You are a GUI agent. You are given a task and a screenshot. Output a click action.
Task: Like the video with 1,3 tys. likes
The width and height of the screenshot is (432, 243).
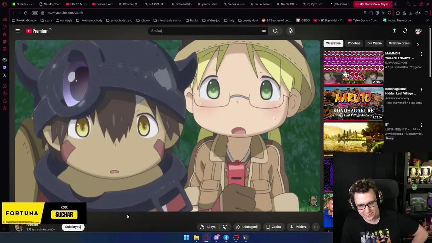point(208,227)
